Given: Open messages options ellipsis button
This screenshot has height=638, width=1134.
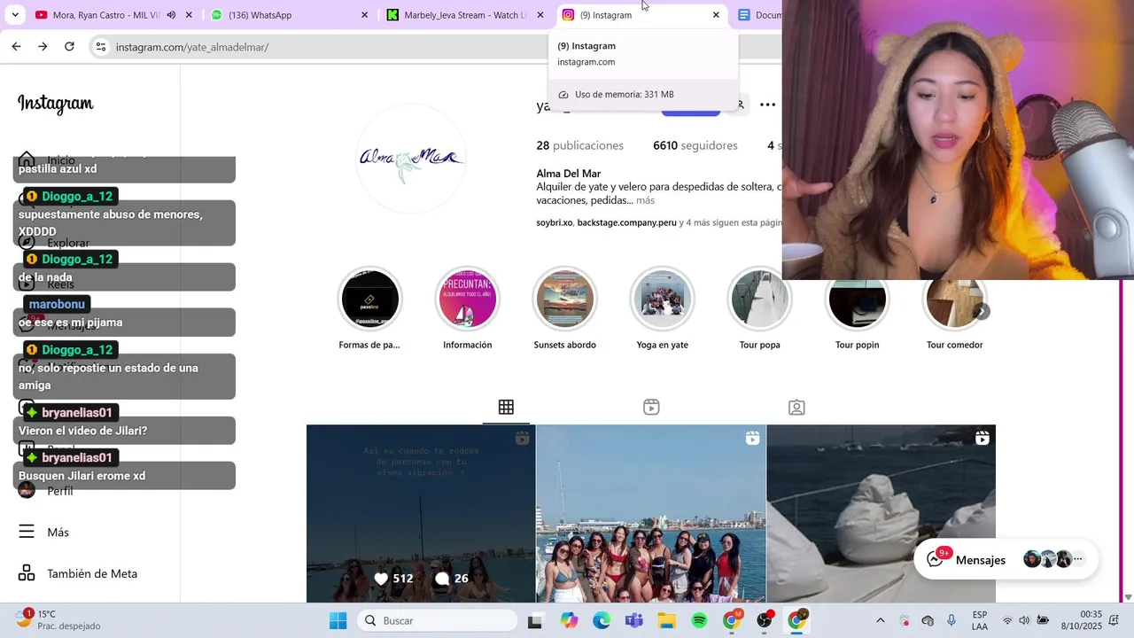Looking at the screenshot, I should click(x=1078, y=559).
